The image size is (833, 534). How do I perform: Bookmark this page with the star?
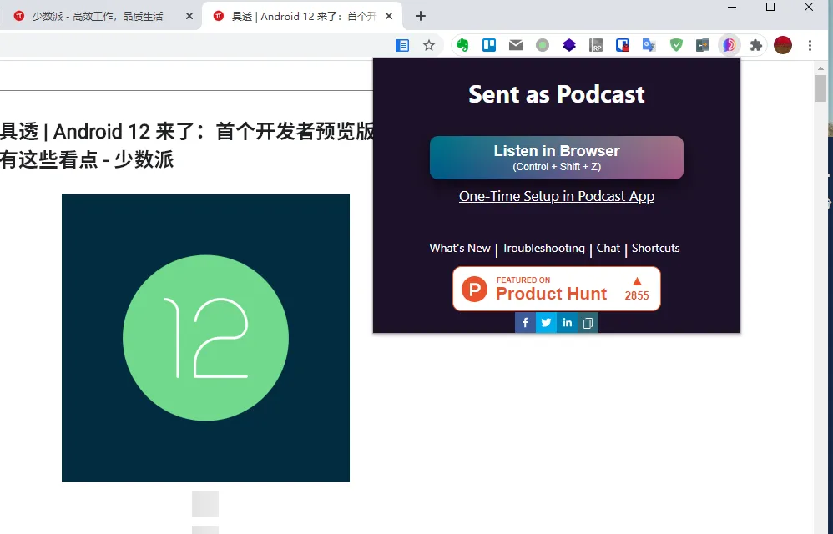coord(429,45)
